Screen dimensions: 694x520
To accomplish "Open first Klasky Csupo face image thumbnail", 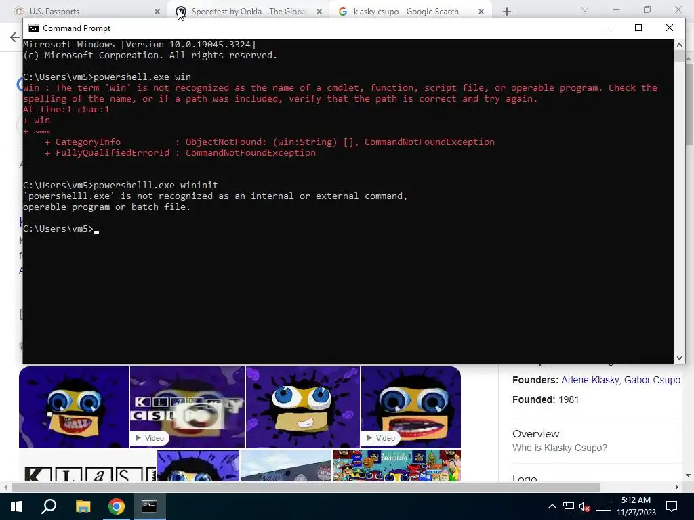I will (74, 407).
